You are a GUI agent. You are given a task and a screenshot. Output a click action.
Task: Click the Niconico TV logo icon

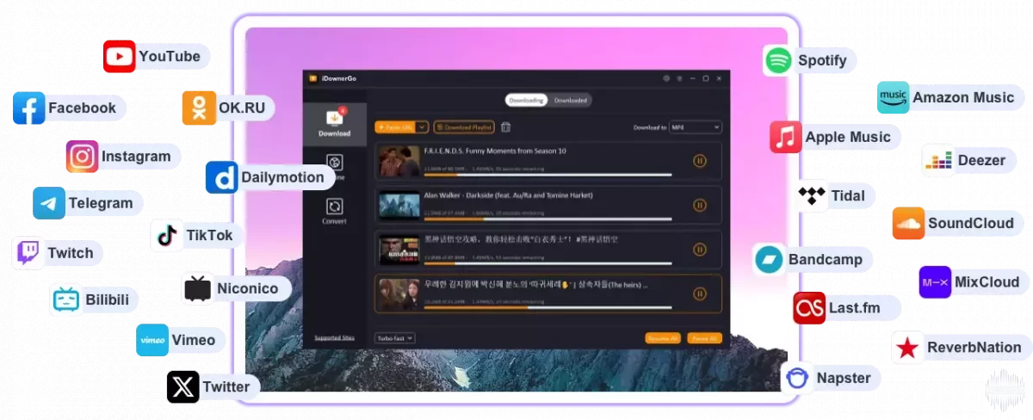(199, 288)
